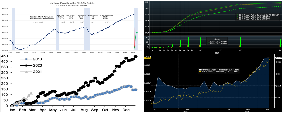Screen dimensions: 282x113
Task: Select the 10Y tenor on yield curve axis
Action: 200,50
